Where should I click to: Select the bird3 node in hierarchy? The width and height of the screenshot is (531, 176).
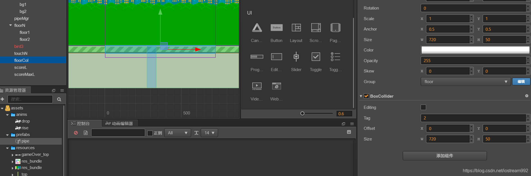click(x=19, y=46)
